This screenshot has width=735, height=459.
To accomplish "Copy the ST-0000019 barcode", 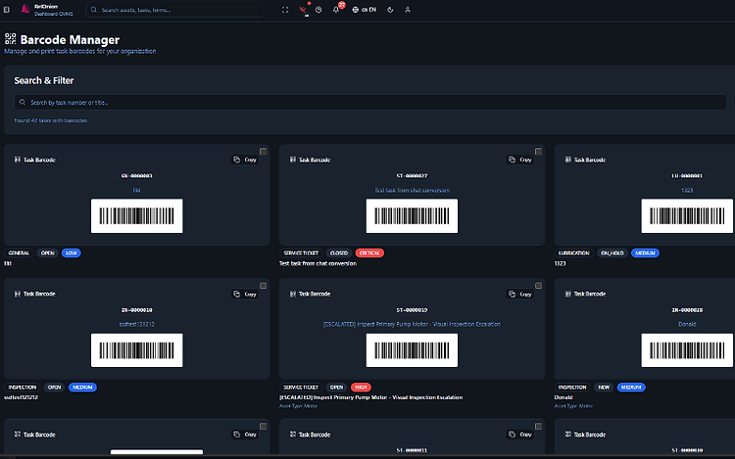I will click(x=520, y=294).
